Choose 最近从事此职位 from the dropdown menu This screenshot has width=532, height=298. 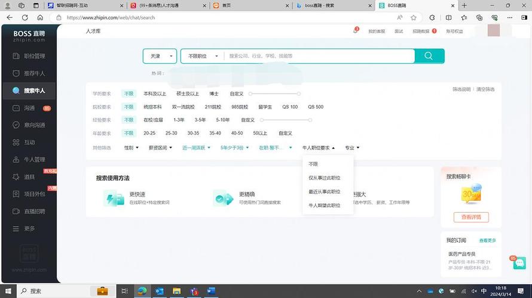(324, 192)
